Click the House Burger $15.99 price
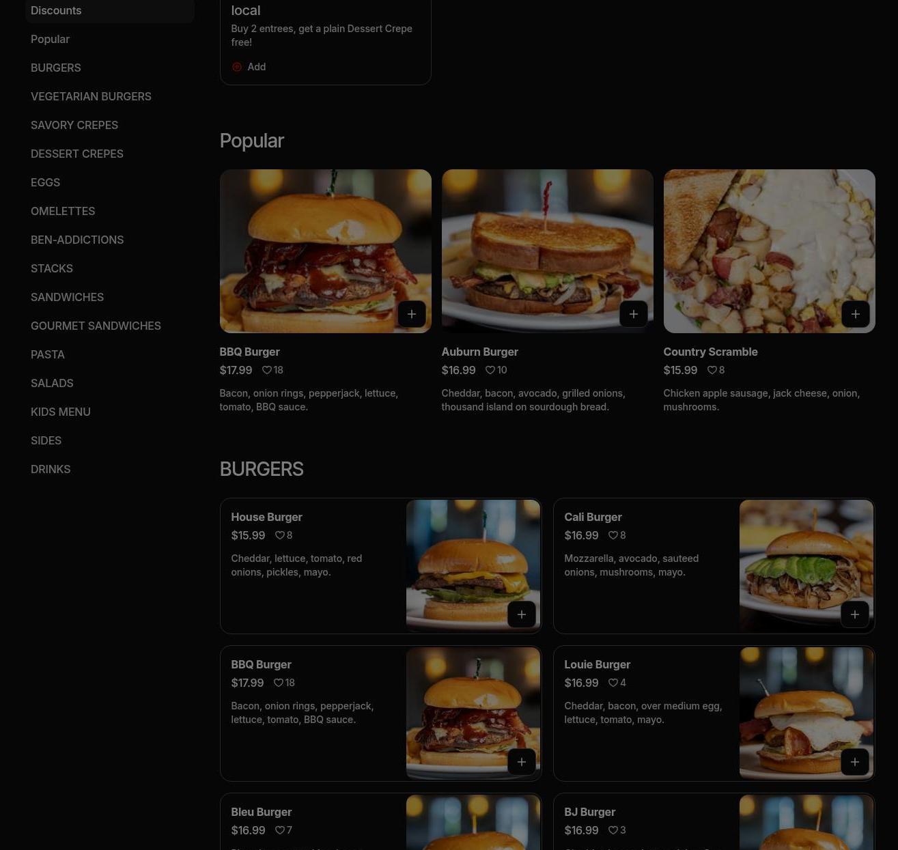This screenshot has height=850, width=898. click(x=248, y=536)
